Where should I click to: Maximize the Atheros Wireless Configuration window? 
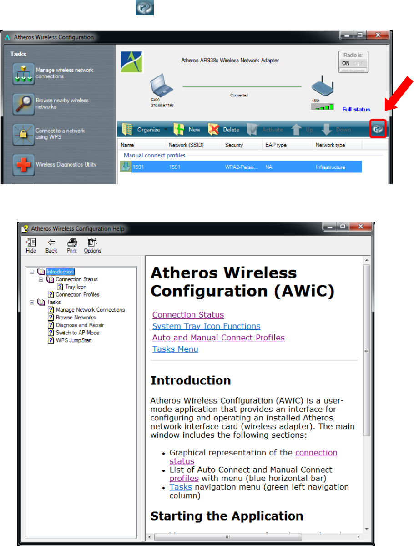(x=359, y=35)
